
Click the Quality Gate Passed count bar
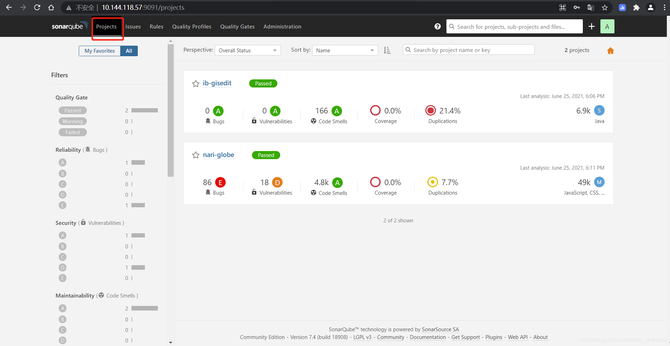(x=144, y=110)
